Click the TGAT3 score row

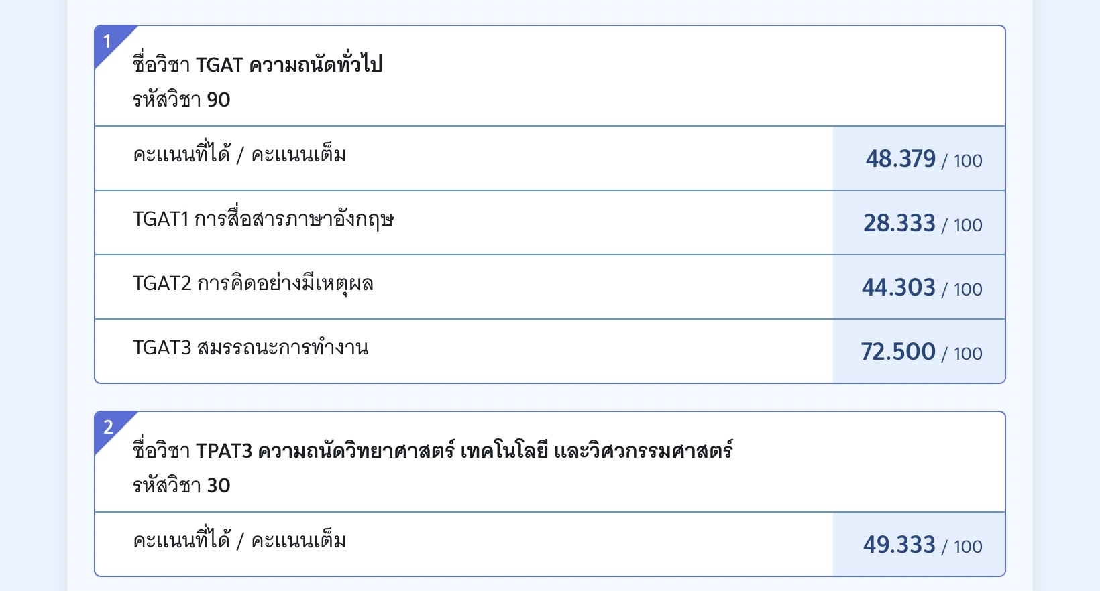click(x=550, y=351)
